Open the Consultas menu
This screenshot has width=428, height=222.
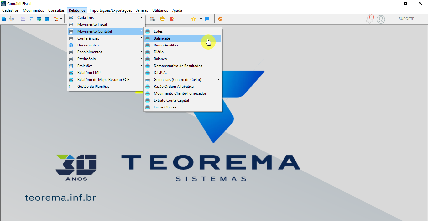click(56, 10)
